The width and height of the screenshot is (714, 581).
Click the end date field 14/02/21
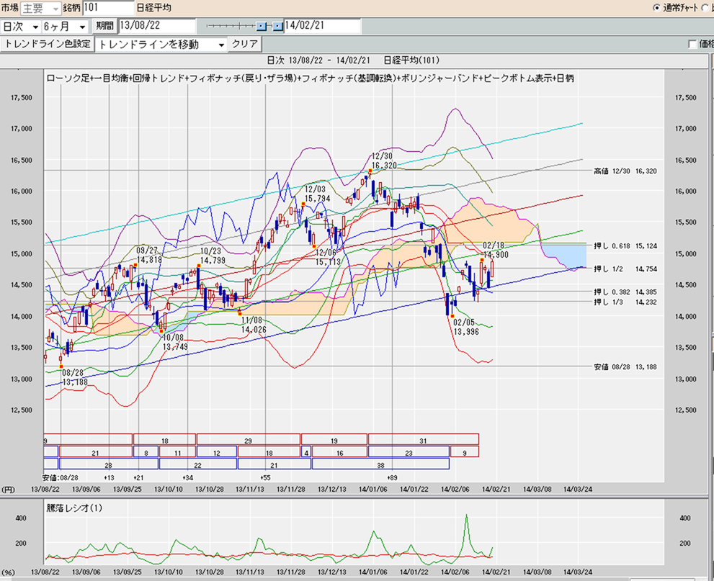coord(322,26)
